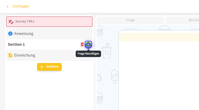
Task: Switch to the Beschr... tab
Action: point(182,20)
